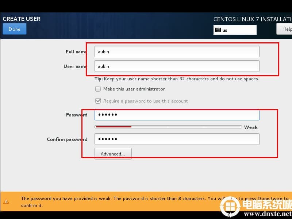Open the Advanced... user settings

coord(113,154)
